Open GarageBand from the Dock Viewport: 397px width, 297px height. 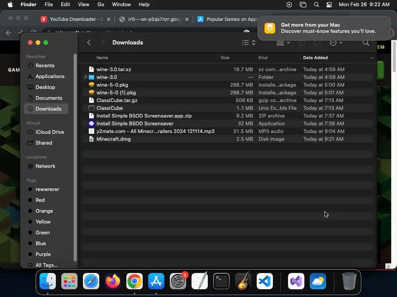coord(243,281)
